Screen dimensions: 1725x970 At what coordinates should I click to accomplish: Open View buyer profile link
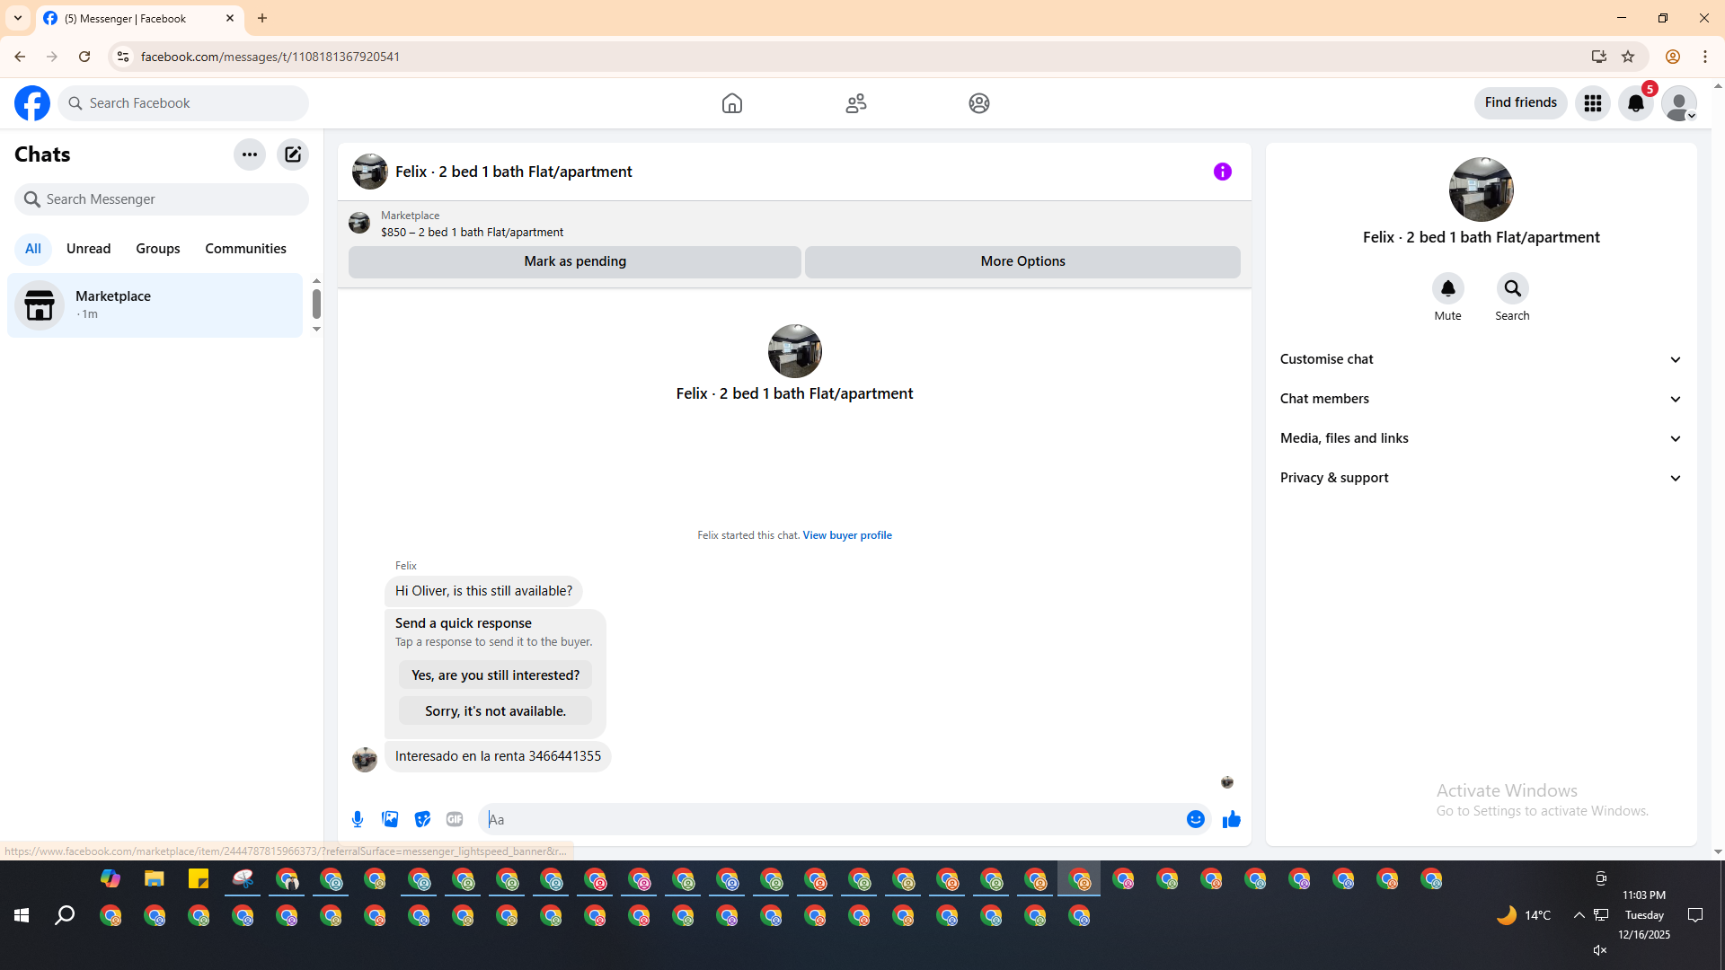847,535
